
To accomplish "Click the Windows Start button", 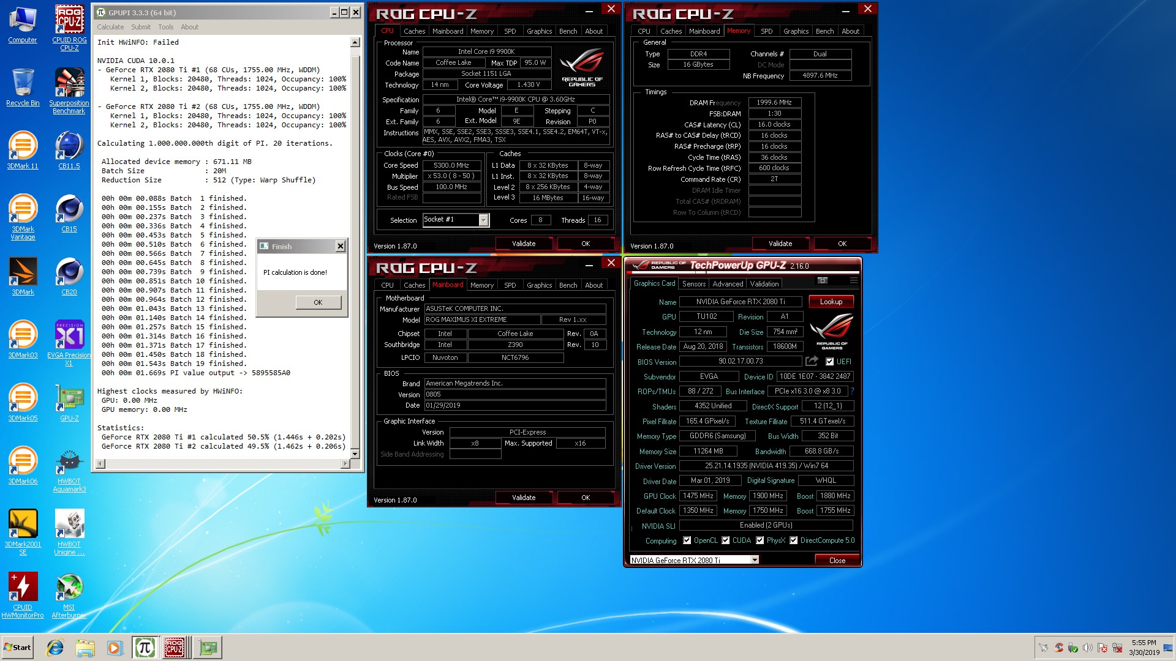I will tap(17, 648).
